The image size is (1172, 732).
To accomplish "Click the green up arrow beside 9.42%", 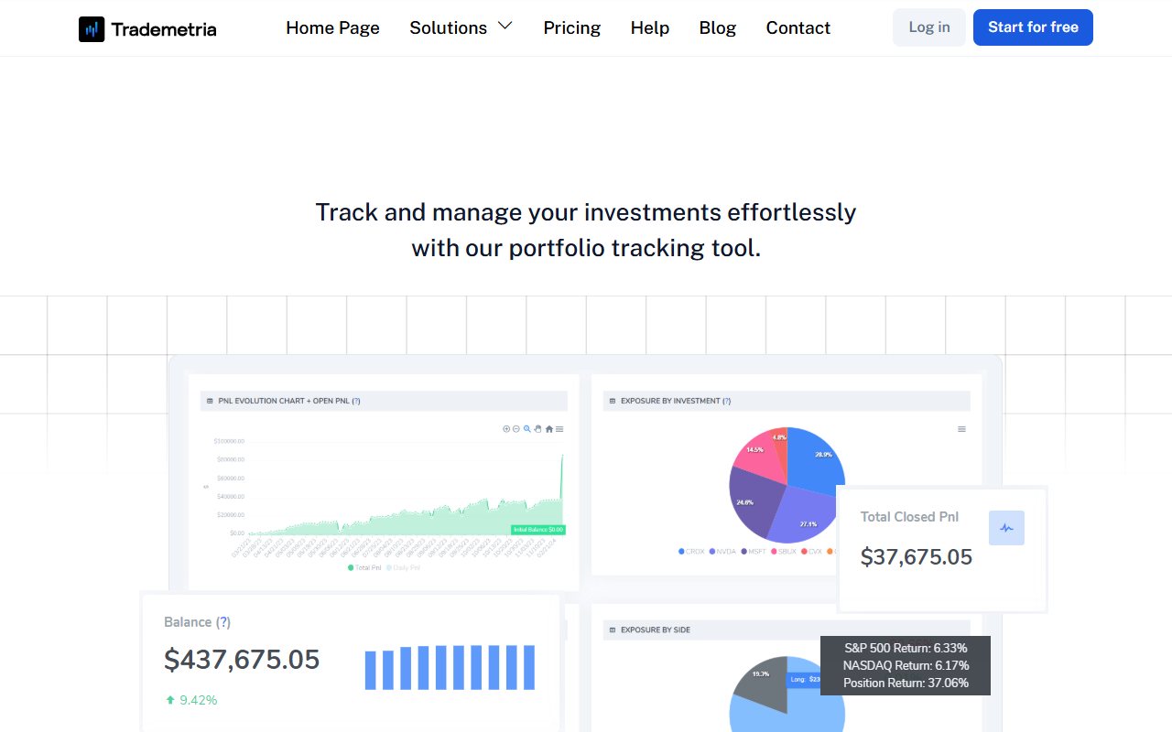I will click(x=169, y=700).
